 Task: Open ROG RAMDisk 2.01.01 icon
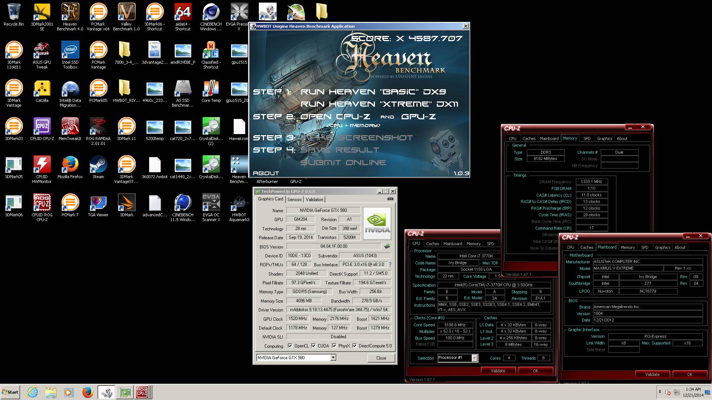tap(98, 131)
